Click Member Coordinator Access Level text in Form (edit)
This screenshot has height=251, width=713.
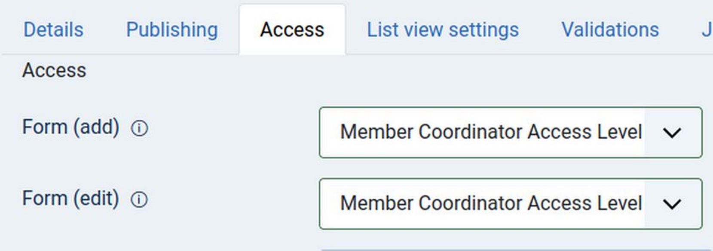tap(491, 203)
